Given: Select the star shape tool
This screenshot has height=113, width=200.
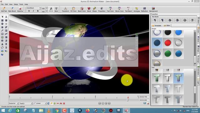Looking at the screenshot, I should coord(6,24).
